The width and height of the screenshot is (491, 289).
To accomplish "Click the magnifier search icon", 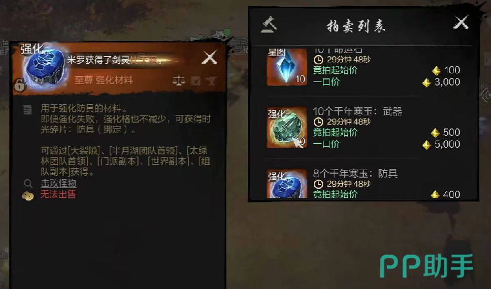I will (28, 183).
